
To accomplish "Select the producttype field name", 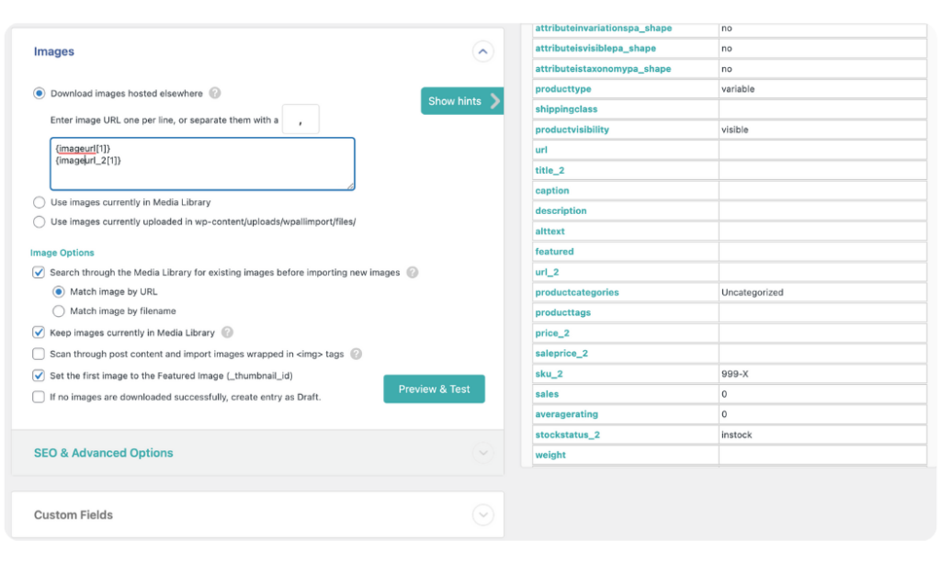I will point(563,89).
